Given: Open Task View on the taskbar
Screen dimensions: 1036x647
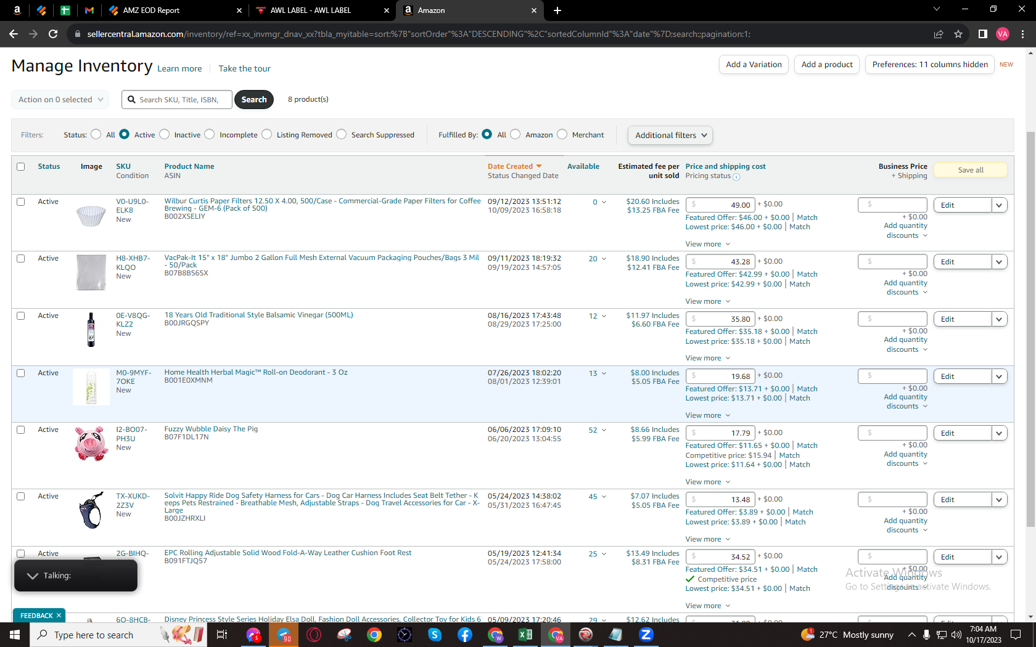Looking at the screenshot, I should (x=222, y=635).
